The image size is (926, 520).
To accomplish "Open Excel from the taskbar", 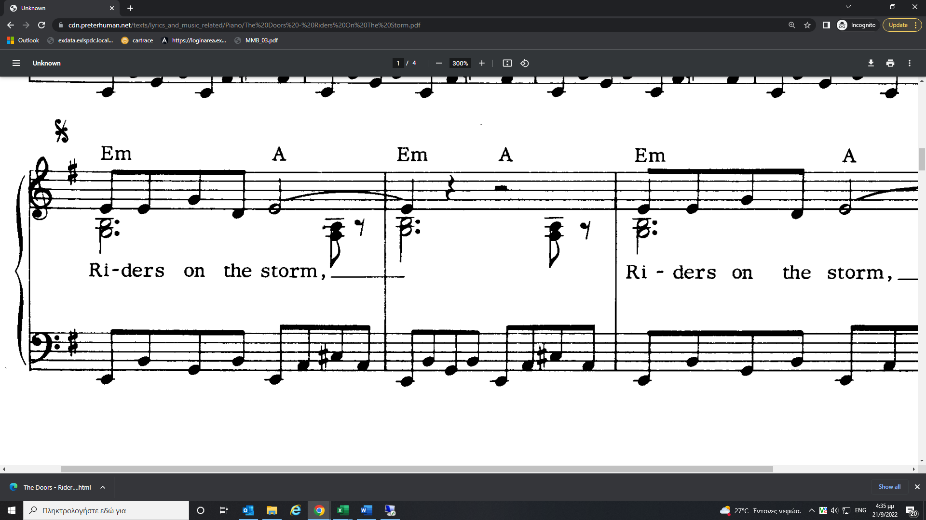I will pyautogui.click(x=342, y=510).
